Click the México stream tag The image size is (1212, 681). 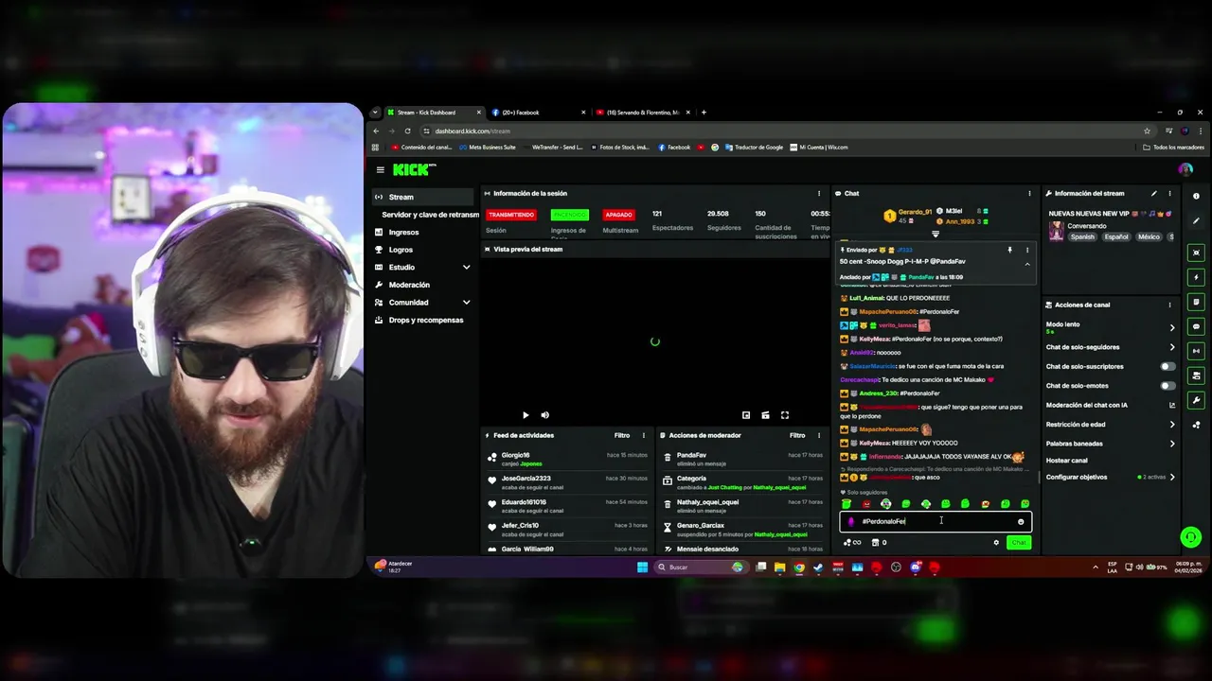pyautogui.click(x=1149, y=237)
